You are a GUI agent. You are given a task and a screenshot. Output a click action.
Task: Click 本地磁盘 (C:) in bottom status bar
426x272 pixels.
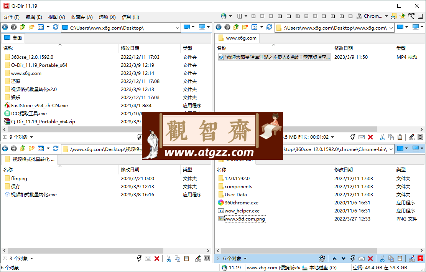point(320,268)
